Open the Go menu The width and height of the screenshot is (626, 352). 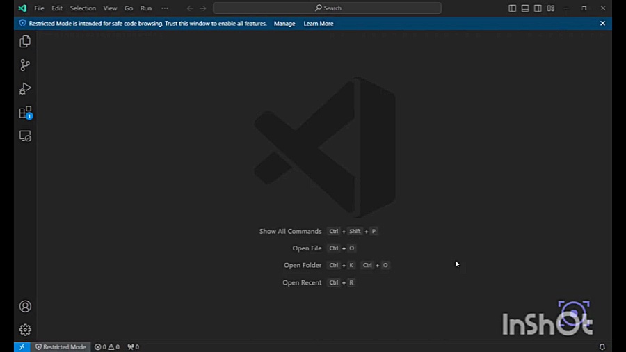(x=129, y=8)
